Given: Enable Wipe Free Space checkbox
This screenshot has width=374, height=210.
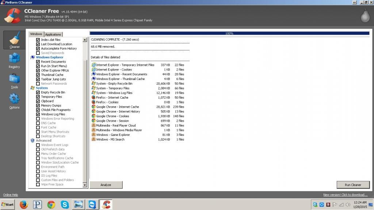Looking at the screenshot, I should pyautogui.click(x=38, y=184).
